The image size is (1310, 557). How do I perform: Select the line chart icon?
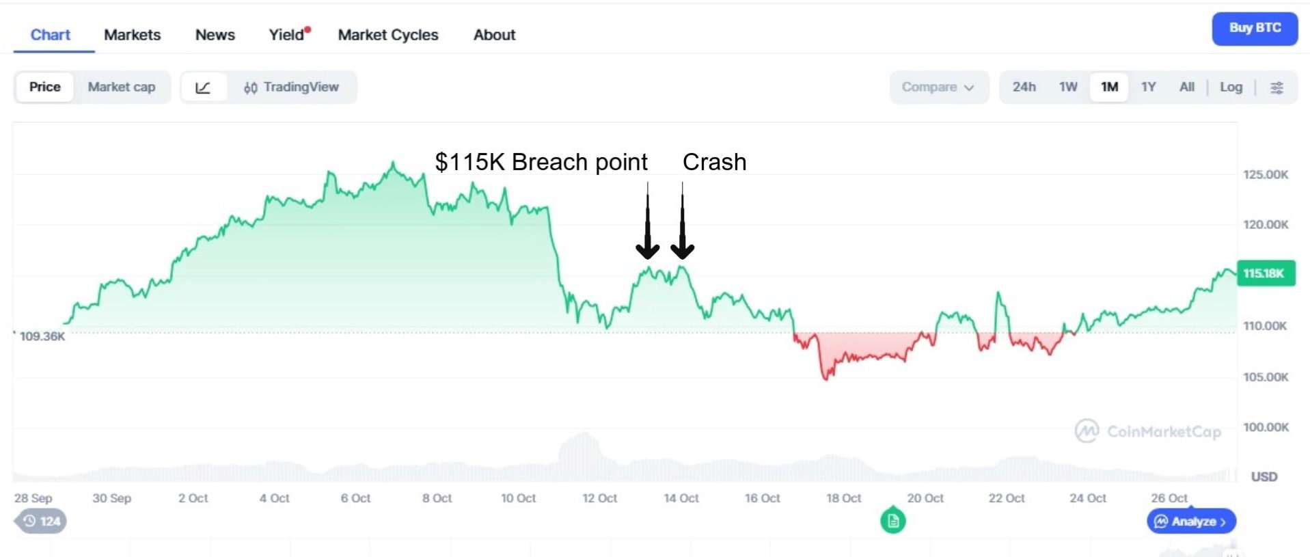point(203,87)
